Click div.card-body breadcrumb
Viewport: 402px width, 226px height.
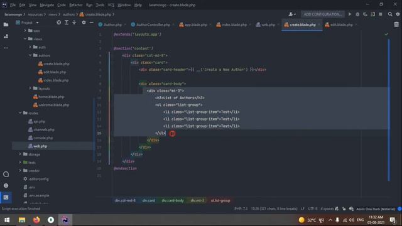pyautogui.click(x=173, y=200)
